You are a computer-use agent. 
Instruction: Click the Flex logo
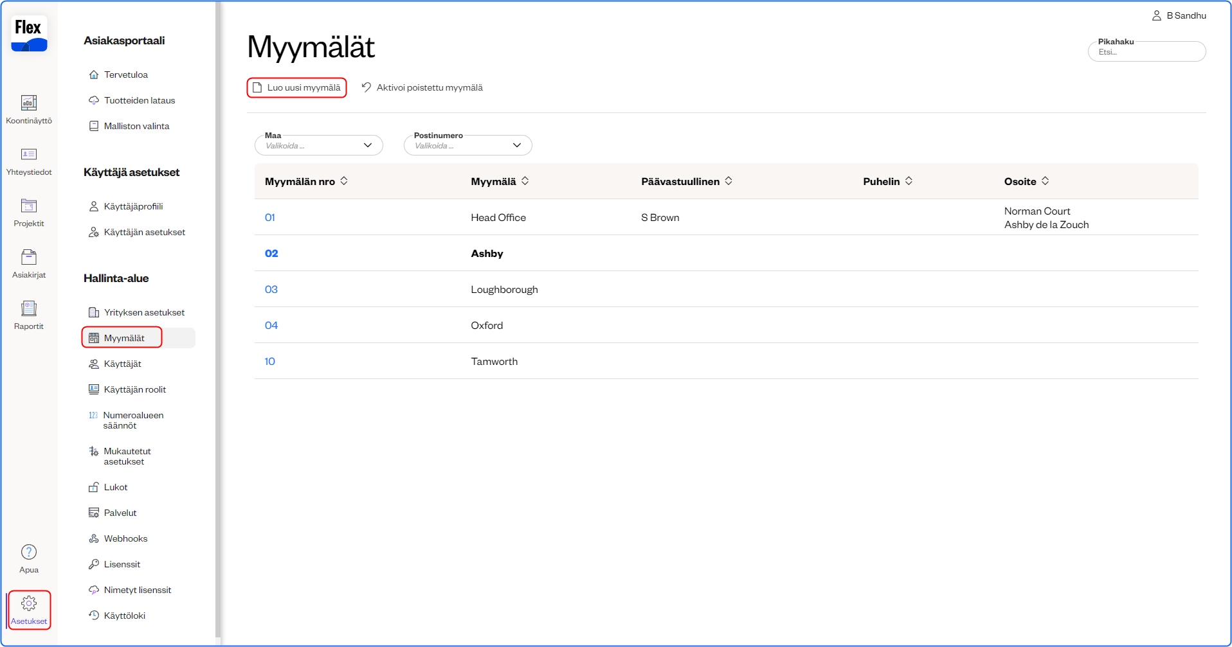[29, 34]
